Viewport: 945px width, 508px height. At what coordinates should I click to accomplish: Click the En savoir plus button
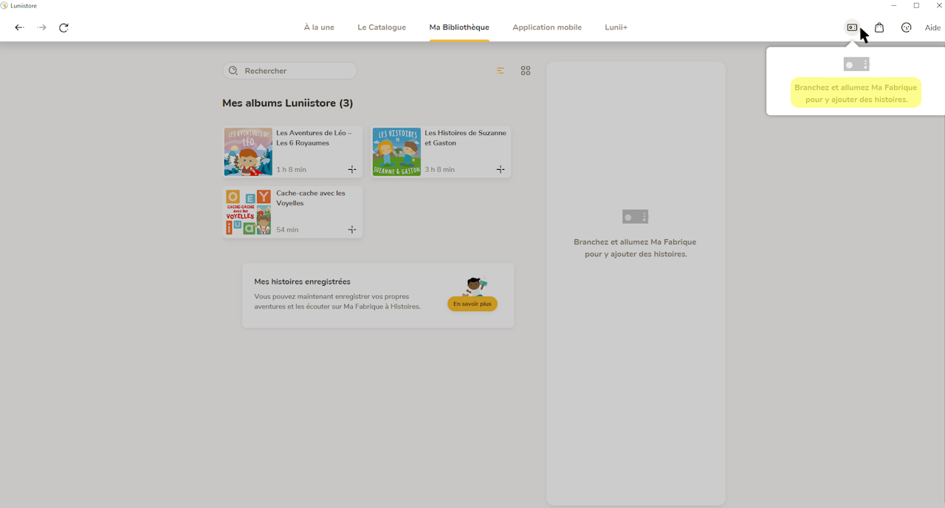[472, 303]
